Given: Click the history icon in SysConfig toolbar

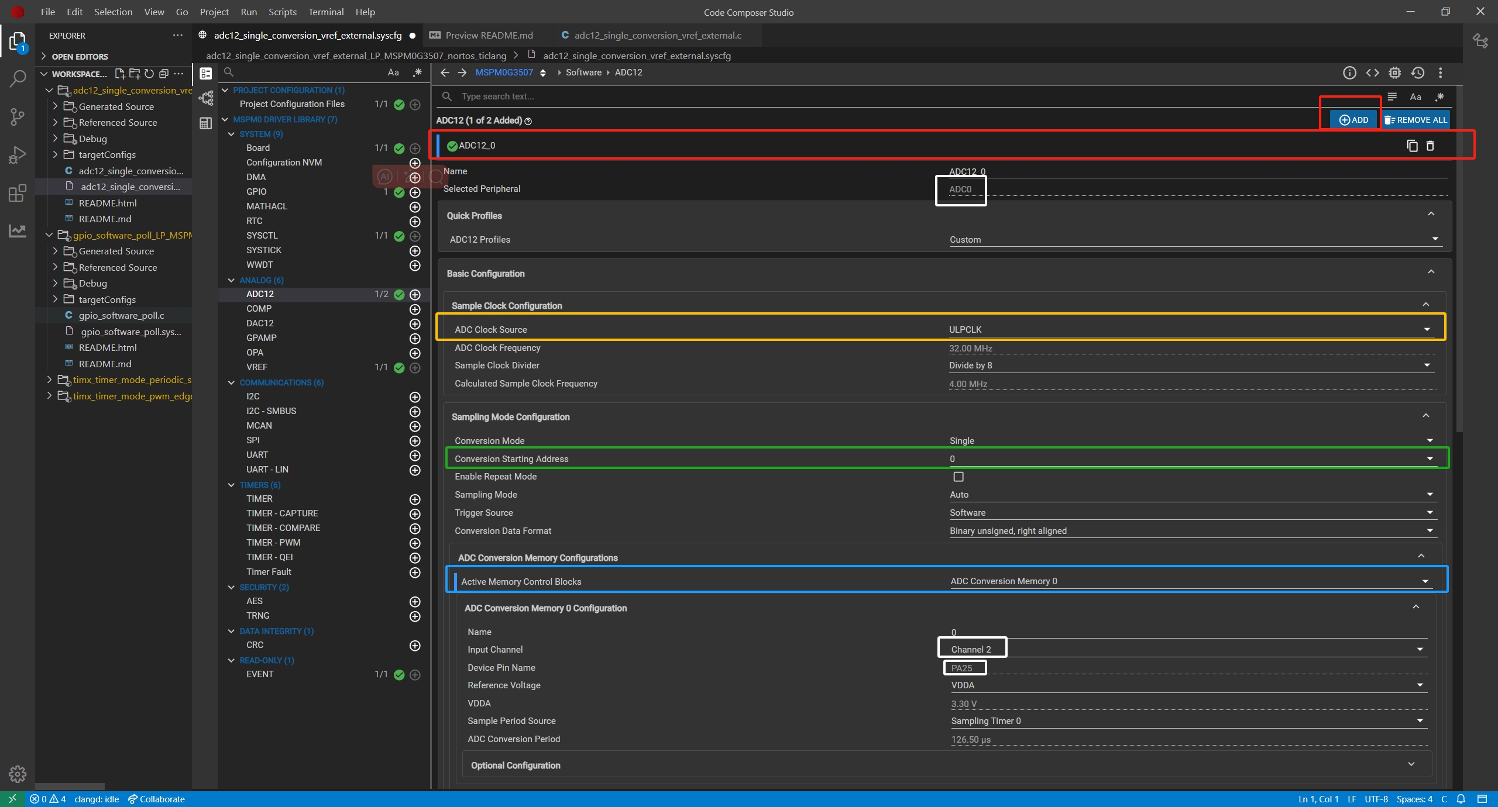Looking at the screenshot, I should [1418, 73].
